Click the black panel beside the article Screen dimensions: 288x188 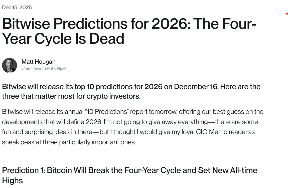280,100
